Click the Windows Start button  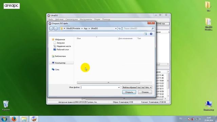pos(4,119)
